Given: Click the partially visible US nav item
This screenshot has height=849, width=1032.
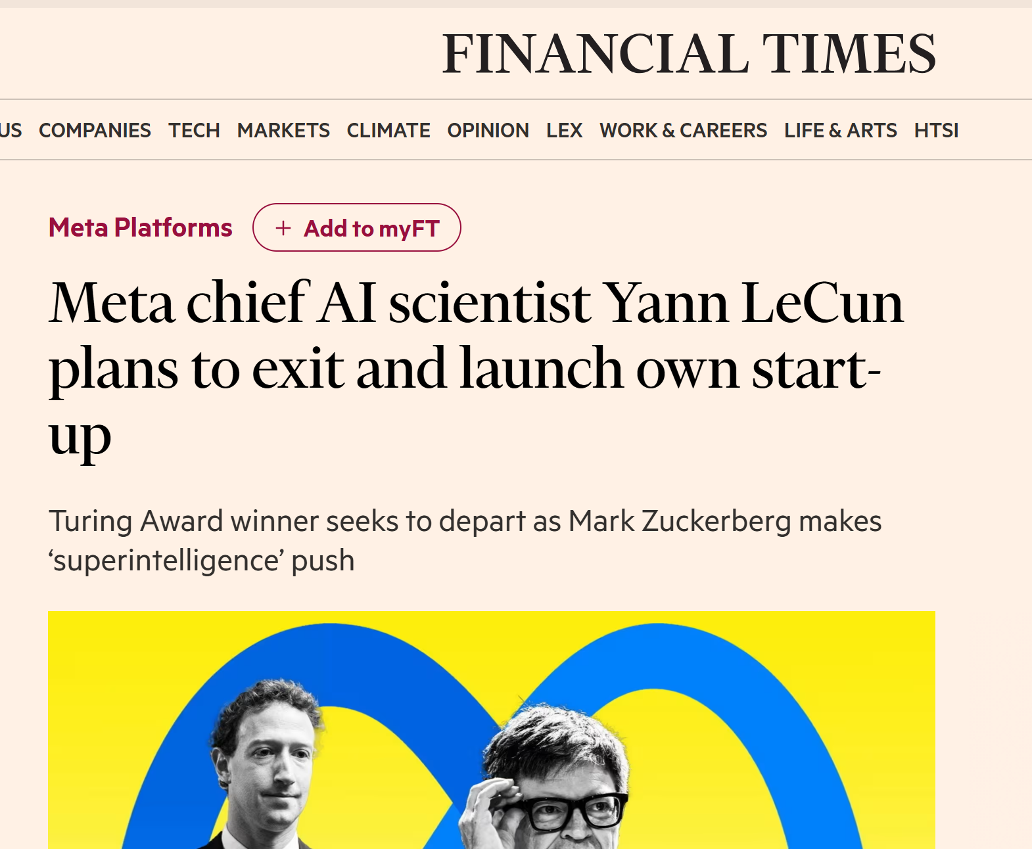Looking at the screenshot, I should coord(11,131).
